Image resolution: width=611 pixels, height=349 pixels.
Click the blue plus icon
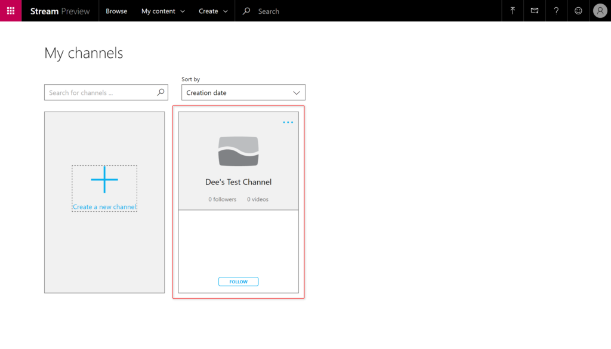click(104, 180)
